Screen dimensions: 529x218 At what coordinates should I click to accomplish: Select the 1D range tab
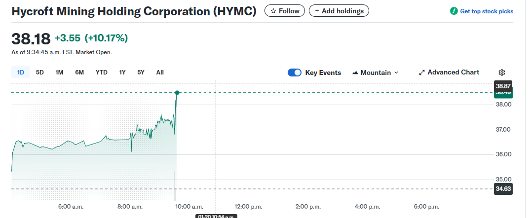[21, 72]
